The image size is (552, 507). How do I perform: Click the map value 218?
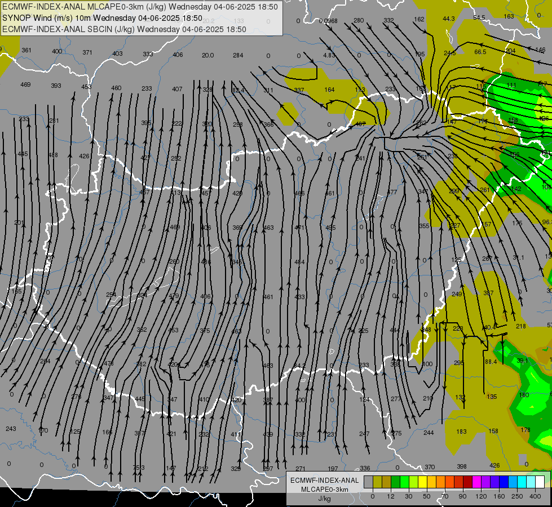coord(520,326)
